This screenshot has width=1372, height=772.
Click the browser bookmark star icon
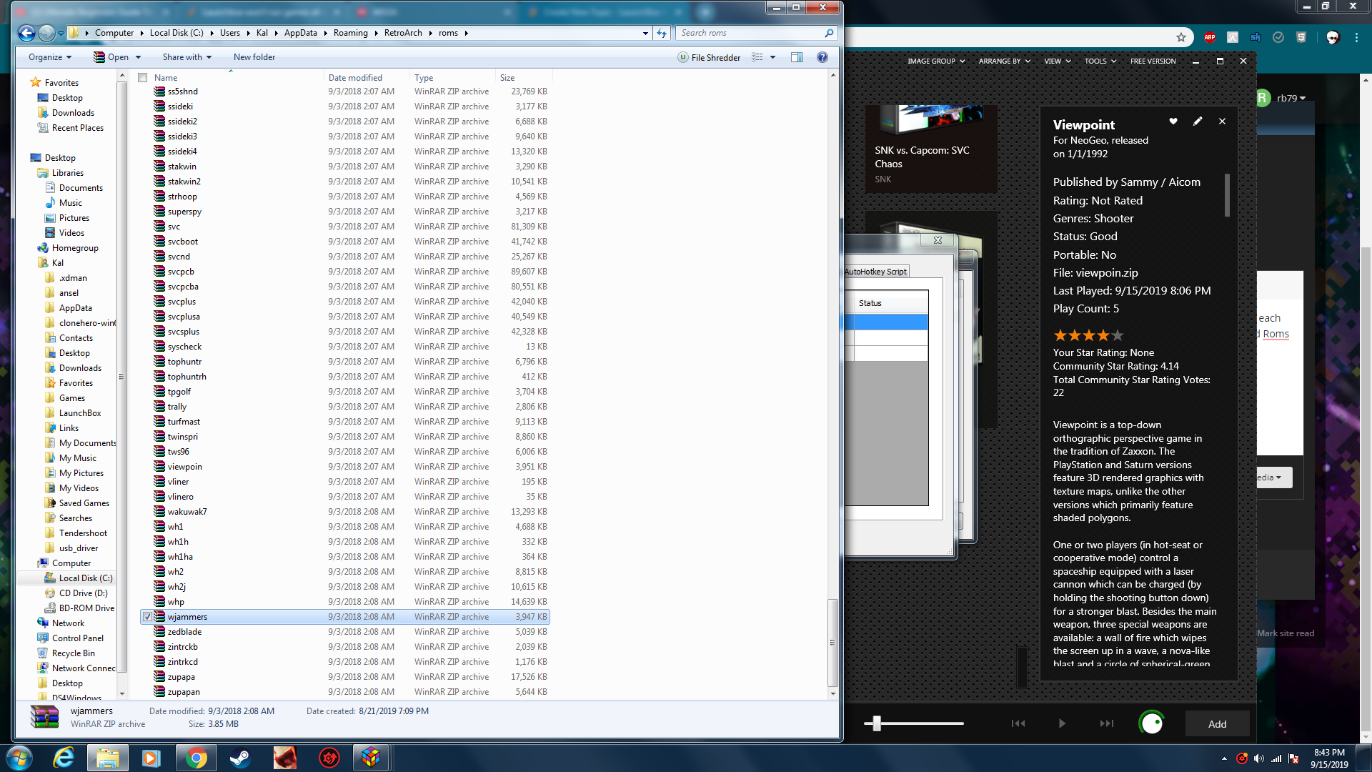1181,37
